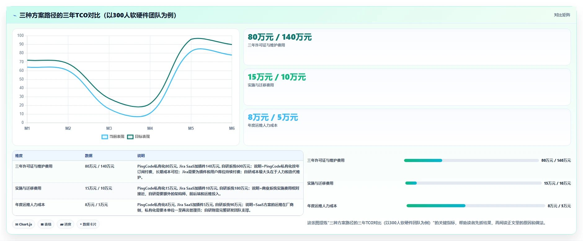Click the 年度运维人力成本 progress bar
This screenshot has height=241, width=583.
coord(476,206)
